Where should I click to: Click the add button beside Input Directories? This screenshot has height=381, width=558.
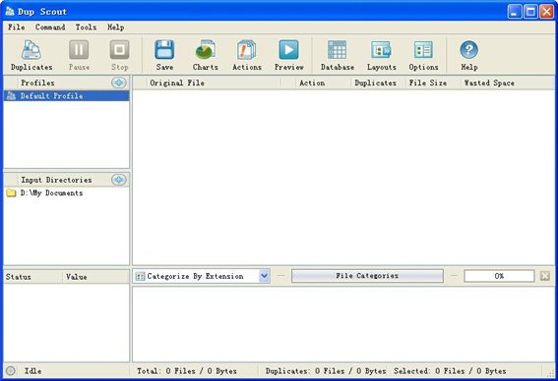click(118, 180)
